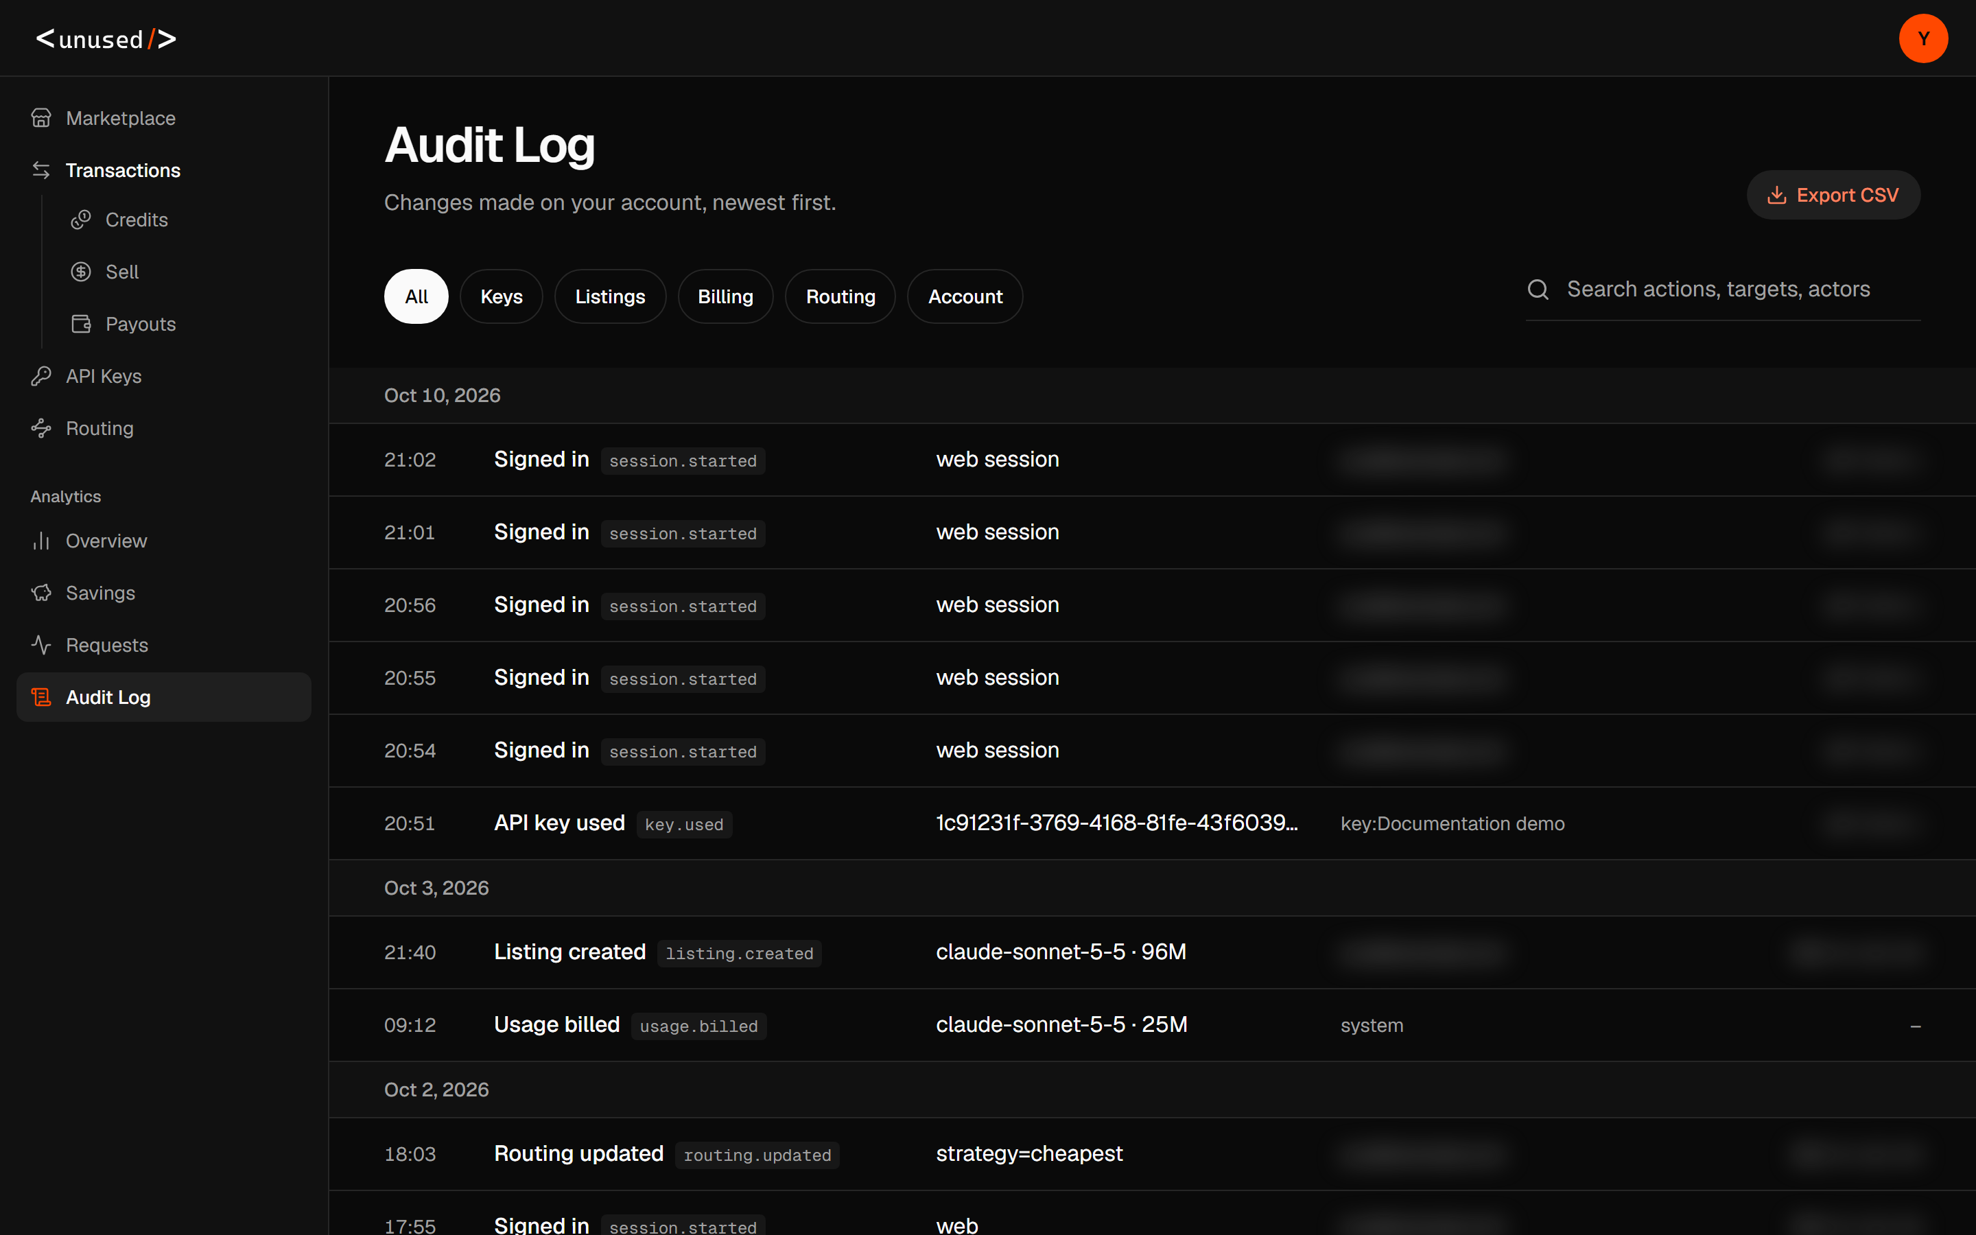The width and height of the screenshot is (1976, 1235).
Task: Click the 1c91231f-3769 key ID
Action: pyautogui.click(x=1117, y=823)
